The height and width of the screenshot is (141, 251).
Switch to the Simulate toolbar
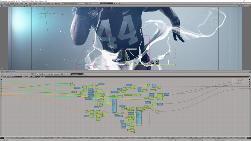click(x=48, y=3)
